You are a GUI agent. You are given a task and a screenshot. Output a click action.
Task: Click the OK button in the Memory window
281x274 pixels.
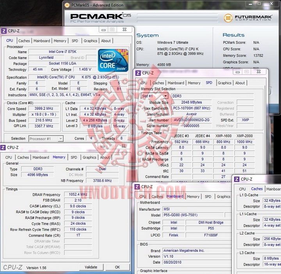click(117, 267)
